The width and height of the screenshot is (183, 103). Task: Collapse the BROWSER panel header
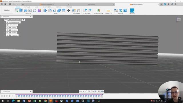click(1, 17)
